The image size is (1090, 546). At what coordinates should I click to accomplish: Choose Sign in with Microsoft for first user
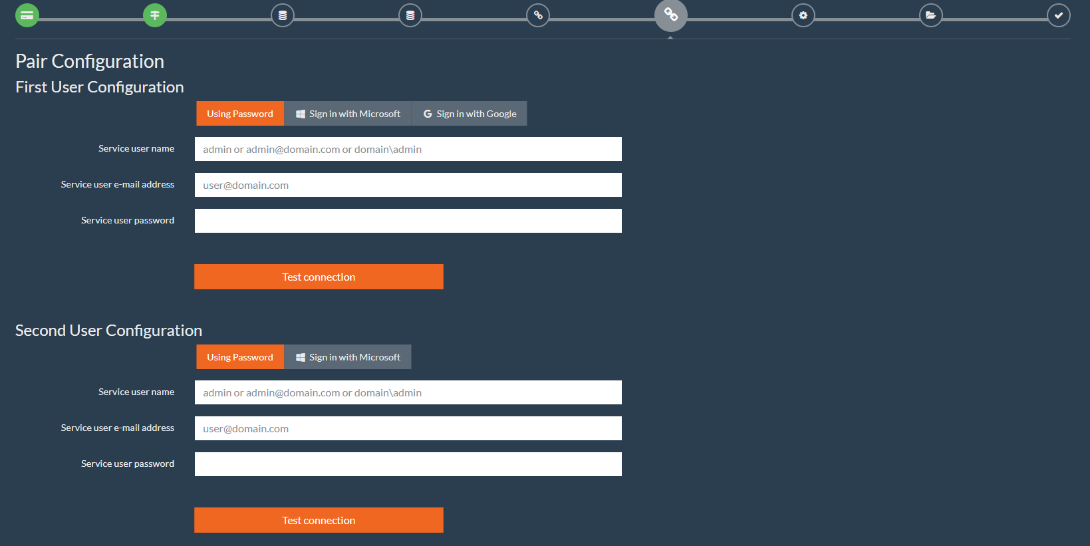(x=348, y=114)
